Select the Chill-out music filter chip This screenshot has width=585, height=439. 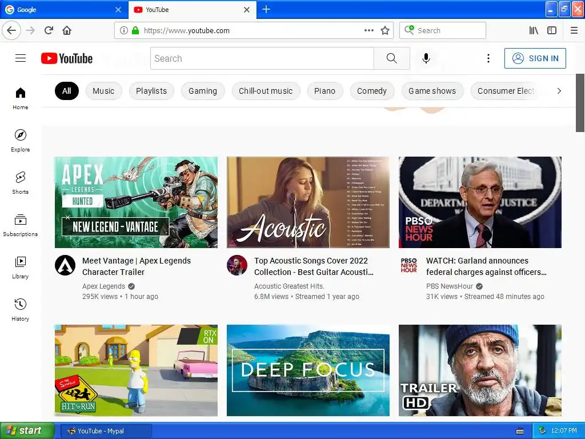tap(266, 91)
